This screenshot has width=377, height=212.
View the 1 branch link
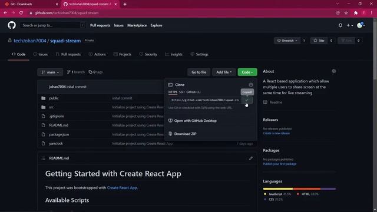76,72
